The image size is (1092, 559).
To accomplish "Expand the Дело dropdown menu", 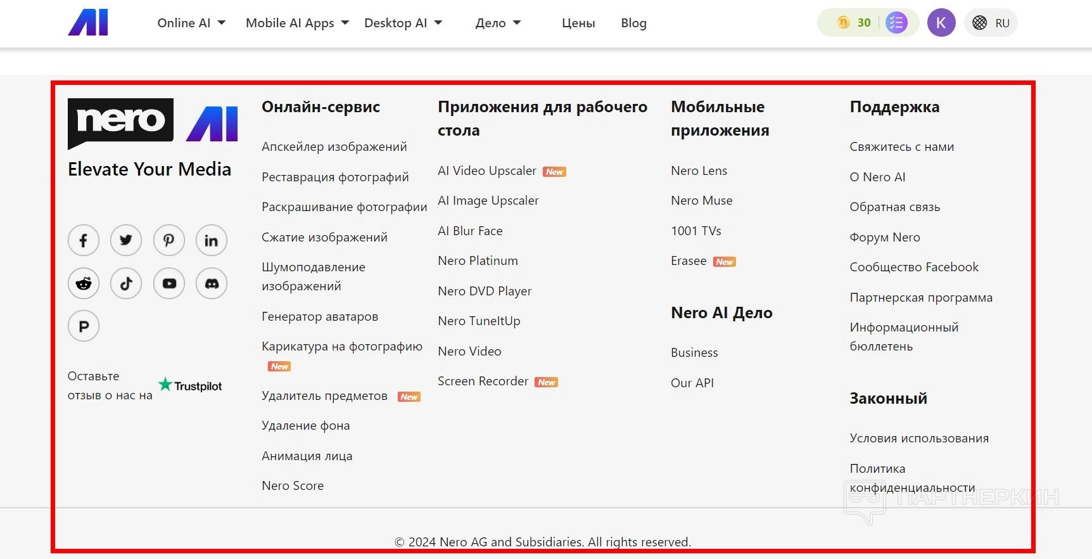I will 498,23.
